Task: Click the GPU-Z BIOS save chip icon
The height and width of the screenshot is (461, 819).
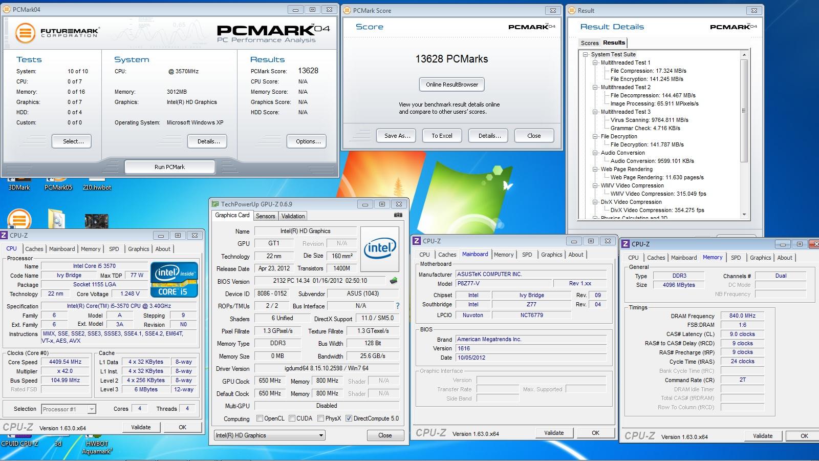Action: [x=393, y=281]
